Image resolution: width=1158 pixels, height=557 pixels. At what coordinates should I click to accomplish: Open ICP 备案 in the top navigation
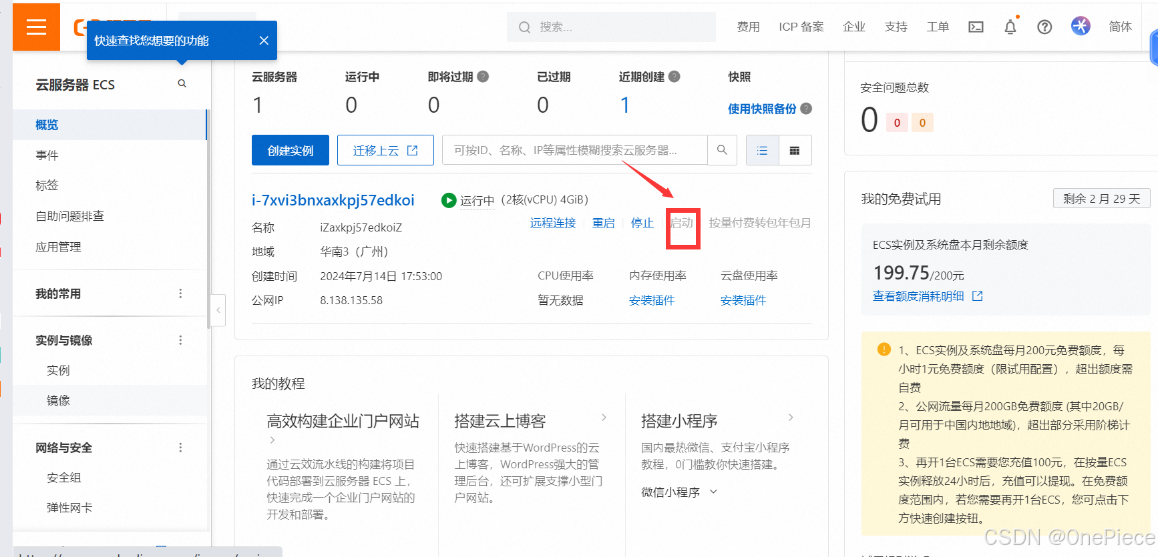click(x=801, y=27)
